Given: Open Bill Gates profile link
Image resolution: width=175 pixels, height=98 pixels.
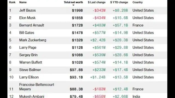Looking at the screenshot, I should tap(27, 33).
